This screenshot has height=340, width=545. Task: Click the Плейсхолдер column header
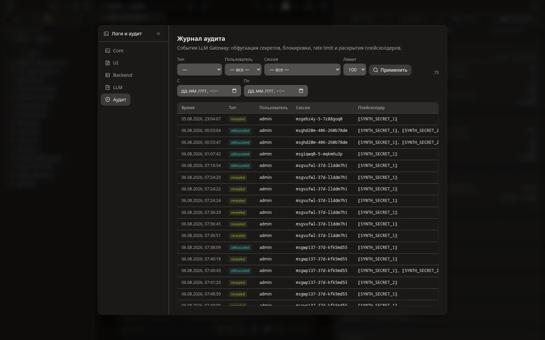tap(371, 108)
